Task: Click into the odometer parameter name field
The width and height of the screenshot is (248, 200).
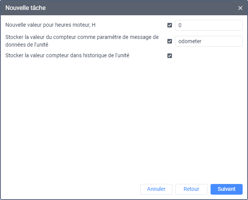Action: (x=209, y=41)
